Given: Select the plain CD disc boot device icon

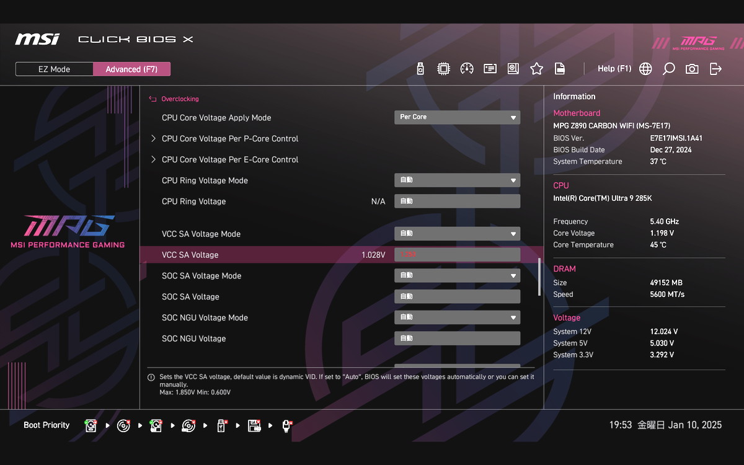Looking at the screenshot, I should [x=123, y=425].
